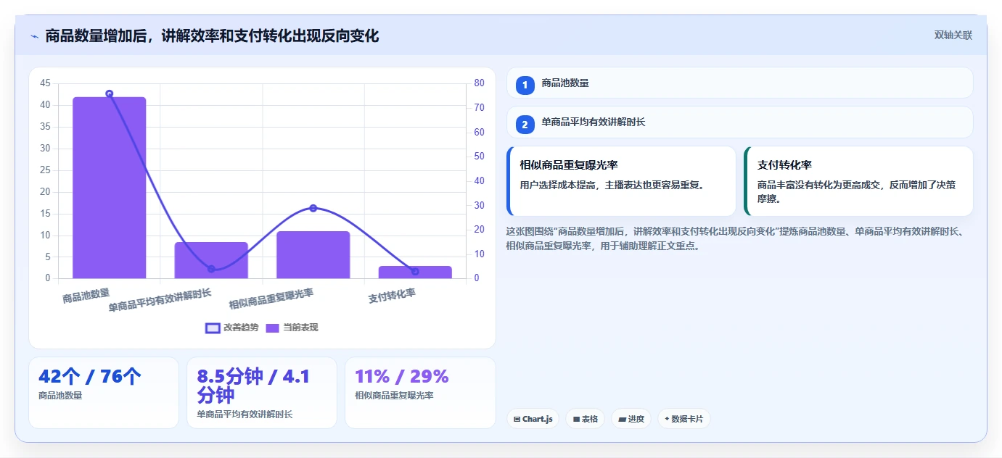Click the 表格 tag
Image resolution: width=1002 pixels, height=458 pixels.
click(x=586, y=419)
